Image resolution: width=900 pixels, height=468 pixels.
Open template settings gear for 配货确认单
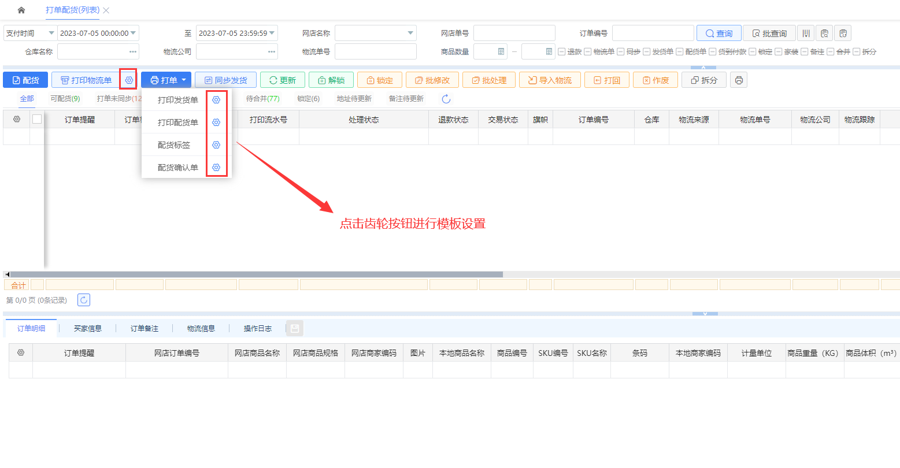point(216,168)
